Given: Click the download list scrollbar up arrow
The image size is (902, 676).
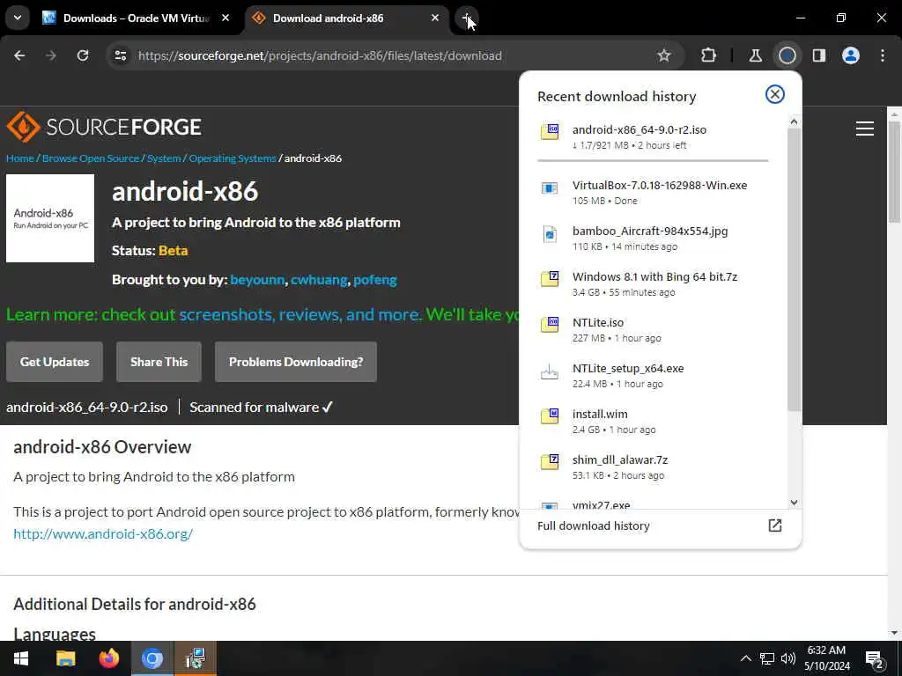Looking at the screenshot, I should [794, 121].
